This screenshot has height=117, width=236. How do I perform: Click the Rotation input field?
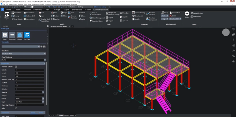(x=30, y=89)
